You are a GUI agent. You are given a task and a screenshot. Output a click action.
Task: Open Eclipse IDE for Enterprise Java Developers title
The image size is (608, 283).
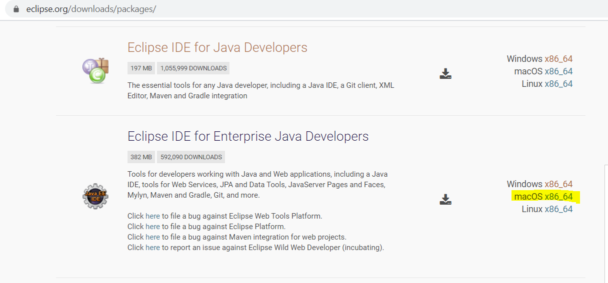click(x=248, y=136)
